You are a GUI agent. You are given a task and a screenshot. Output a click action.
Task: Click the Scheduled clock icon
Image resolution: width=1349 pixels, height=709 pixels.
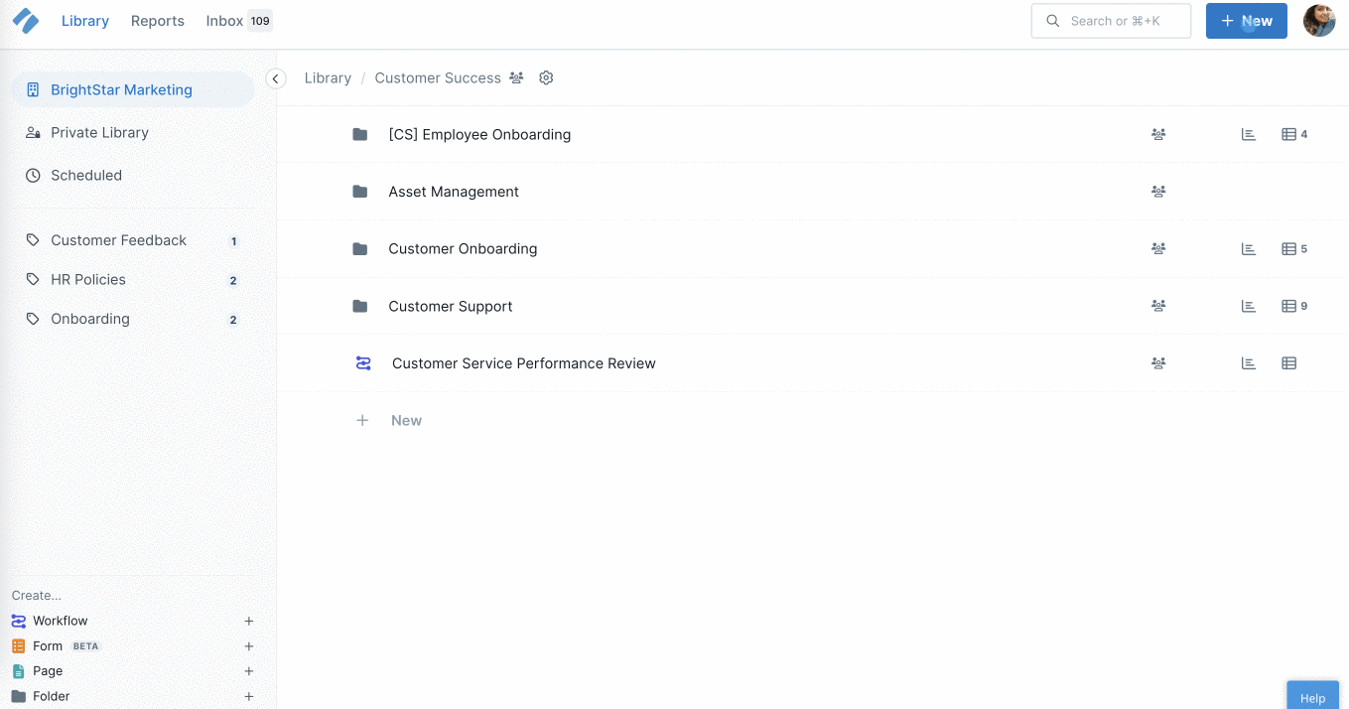(33, 175)
